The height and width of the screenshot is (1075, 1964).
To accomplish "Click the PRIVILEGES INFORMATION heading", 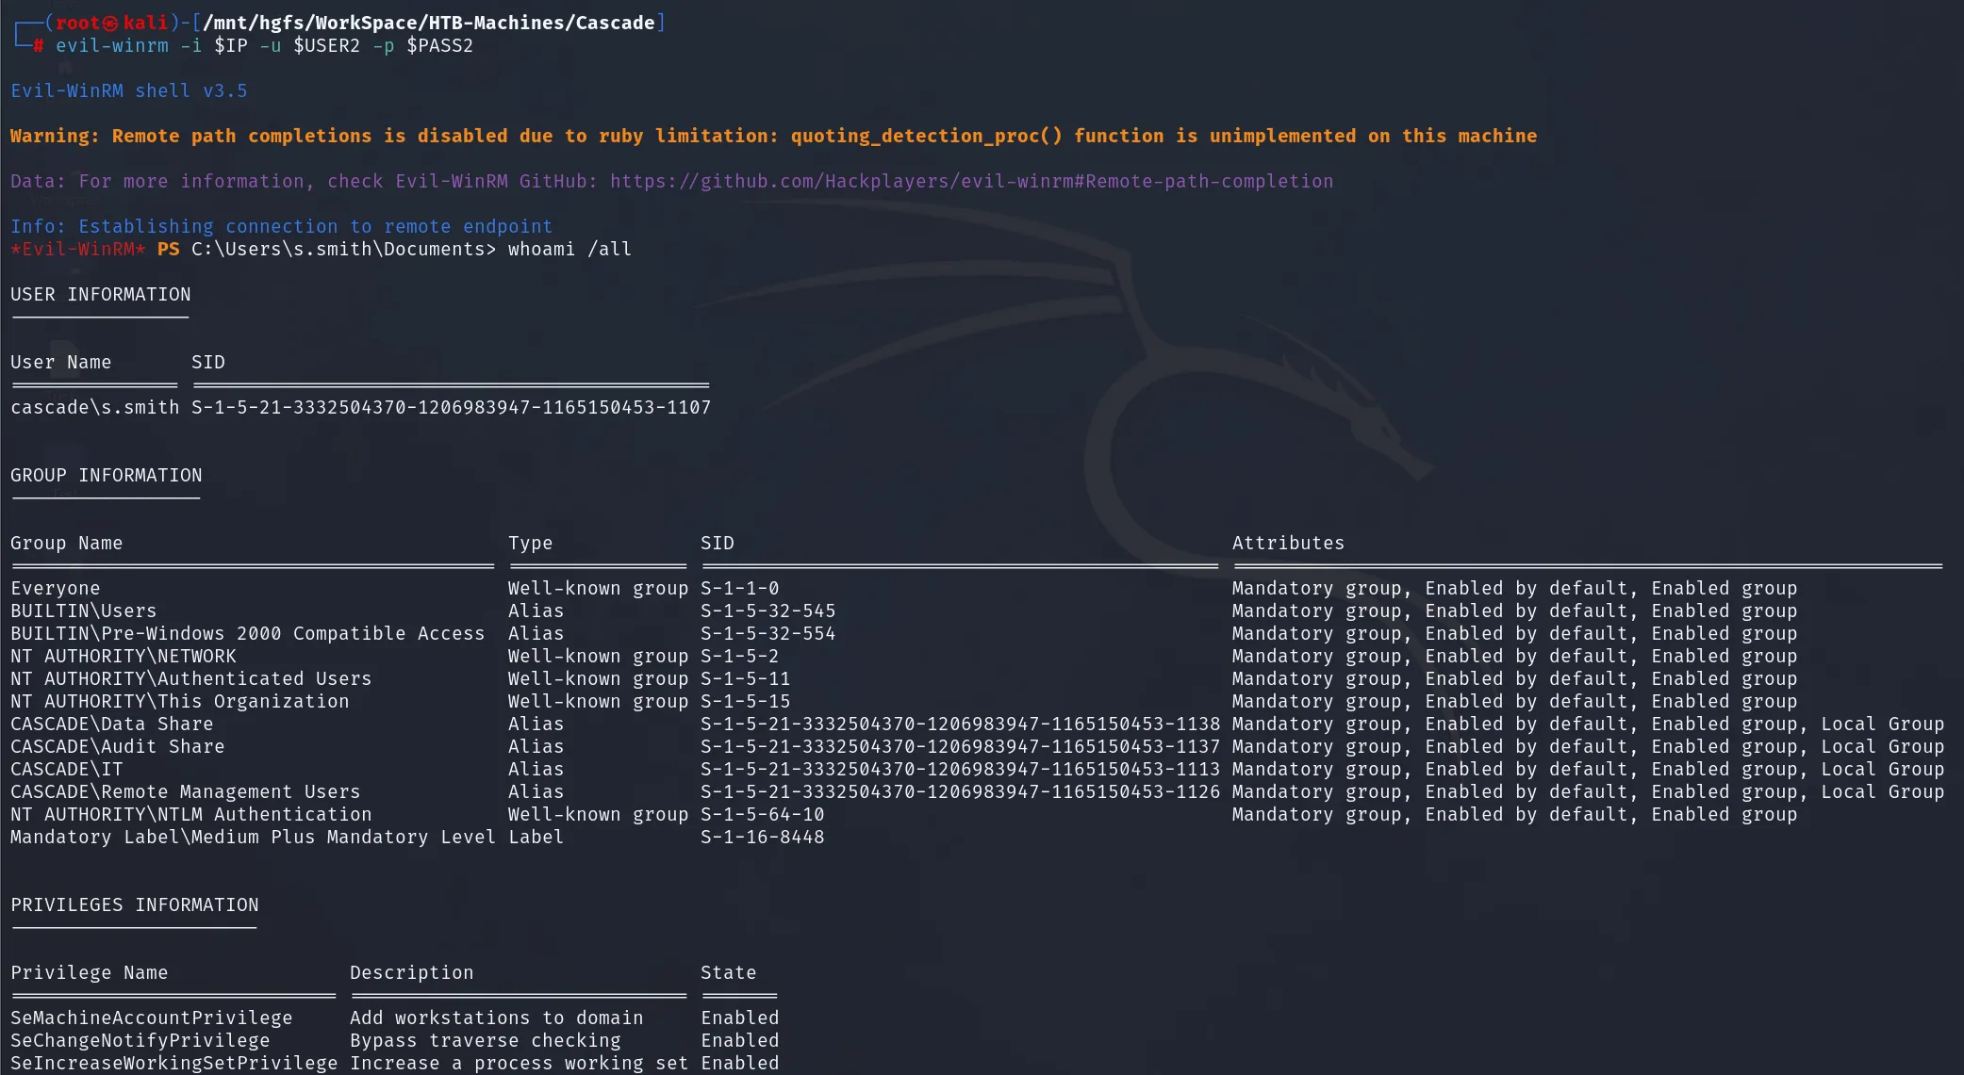I will tap(134, 904).
